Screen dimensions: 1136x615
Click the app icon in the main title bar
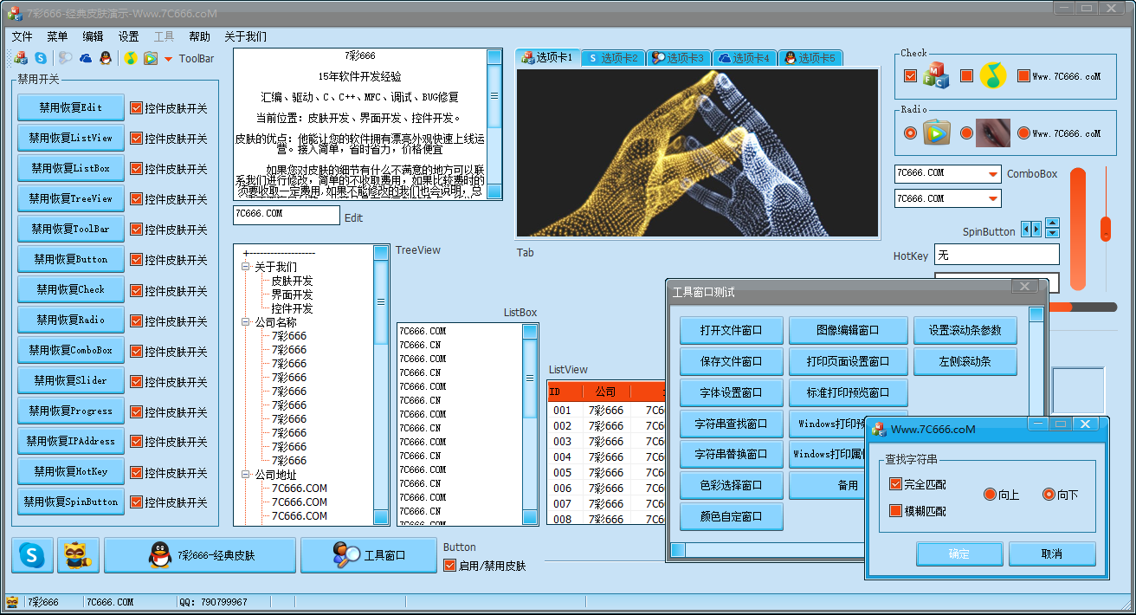point(14,13)
